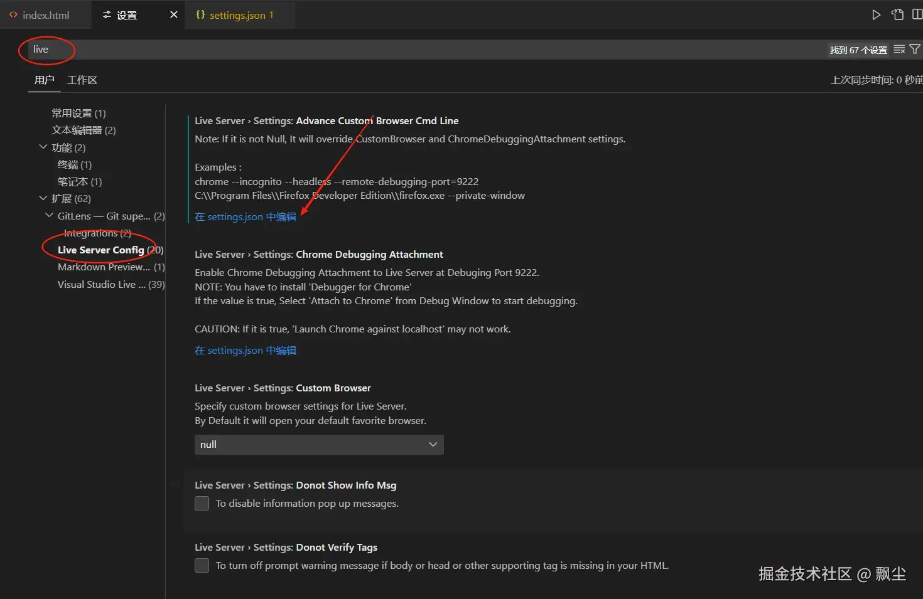Open the settings filter funnel icon
Viewport: 923px width, 599px height.
click(915, 50)
